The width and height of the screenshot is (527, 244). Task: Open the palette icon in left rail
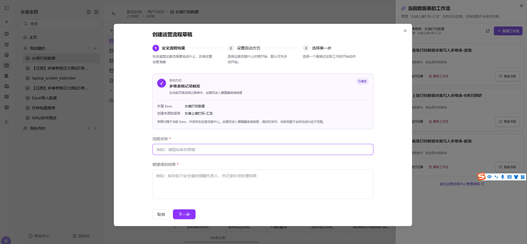[7, 34]
